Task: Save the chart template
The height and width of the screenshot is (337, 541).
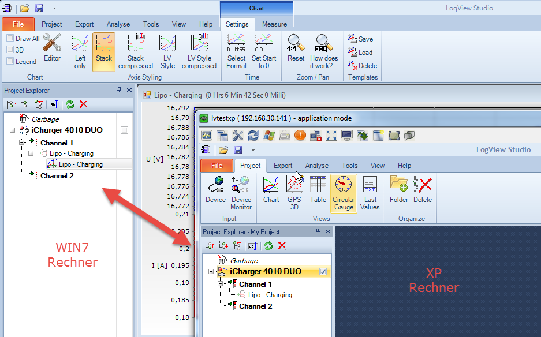Action: click(x=360, y=39)
